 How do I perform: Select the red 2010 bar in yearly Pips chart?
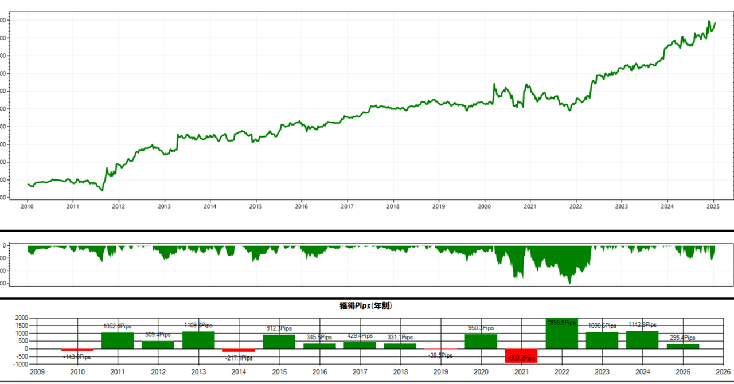tap(77, 350)
